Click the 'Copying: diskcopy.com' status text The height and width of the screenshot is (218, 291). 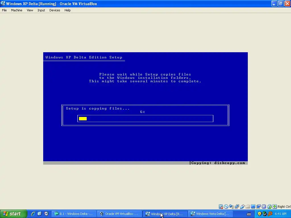pos(218,163)
